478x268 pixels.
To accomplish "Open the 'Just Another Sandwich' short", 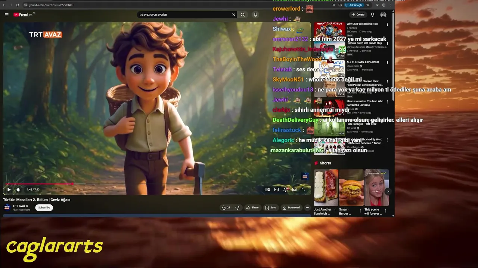I will pos(326,188).
